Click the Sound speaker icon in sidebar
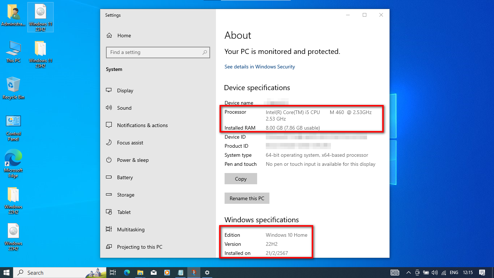The height and width of the screenshot is (278, 494). (x=109, y=108)
